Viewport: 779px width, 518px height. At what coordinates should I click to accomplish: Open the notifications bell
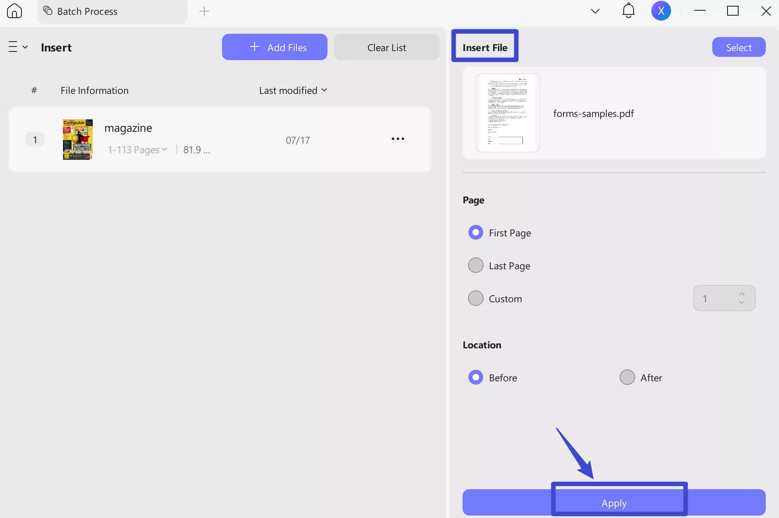628,11
